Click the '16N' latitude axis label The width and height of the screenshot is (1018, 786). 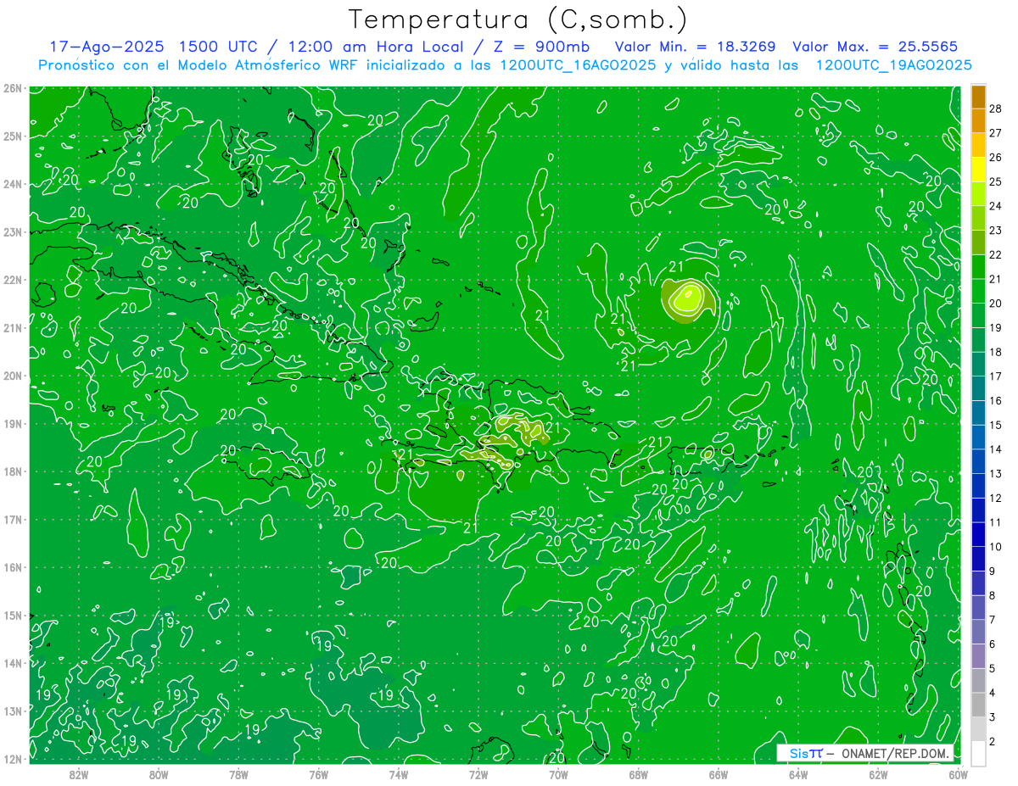[x=12, y=567]
